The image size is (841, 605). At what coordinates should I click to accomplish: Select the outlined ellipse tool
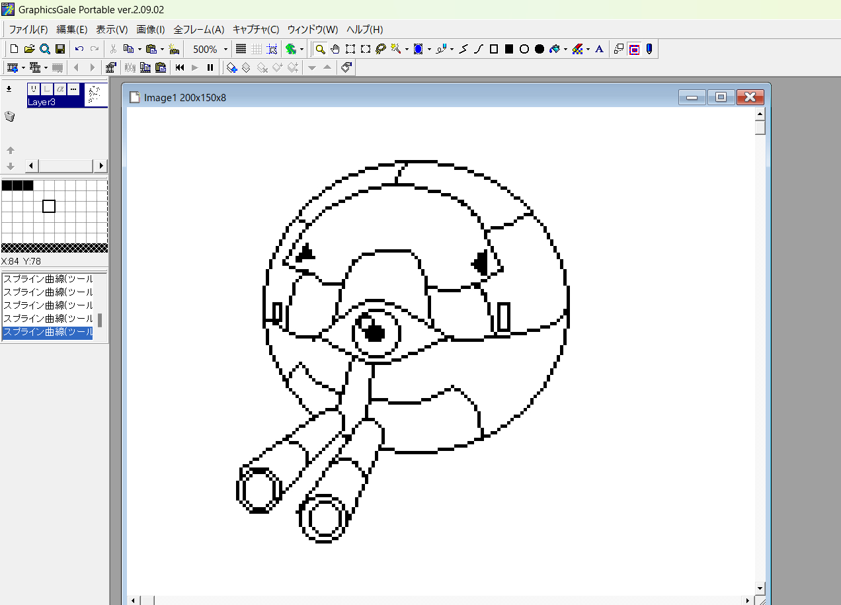tap(524, 49)
